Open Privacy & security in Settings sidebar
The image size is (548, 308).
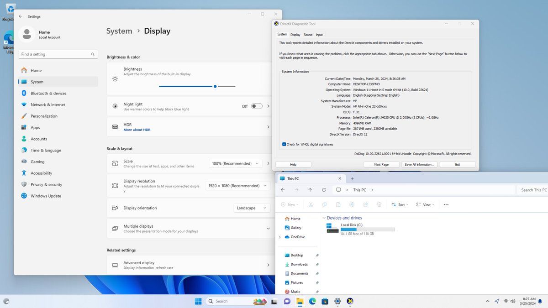pyautogui.click(x=58, y=184)
